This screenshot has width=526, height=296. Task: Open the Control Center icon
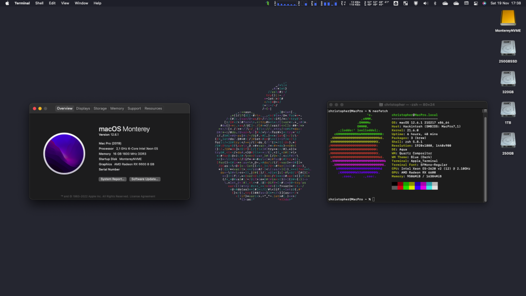click(476, 3)
